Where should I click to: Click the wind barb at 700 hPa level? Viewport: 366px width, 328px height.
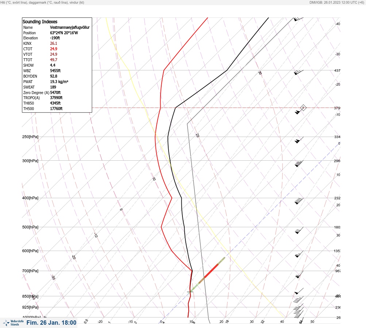[x=299, y=274]
